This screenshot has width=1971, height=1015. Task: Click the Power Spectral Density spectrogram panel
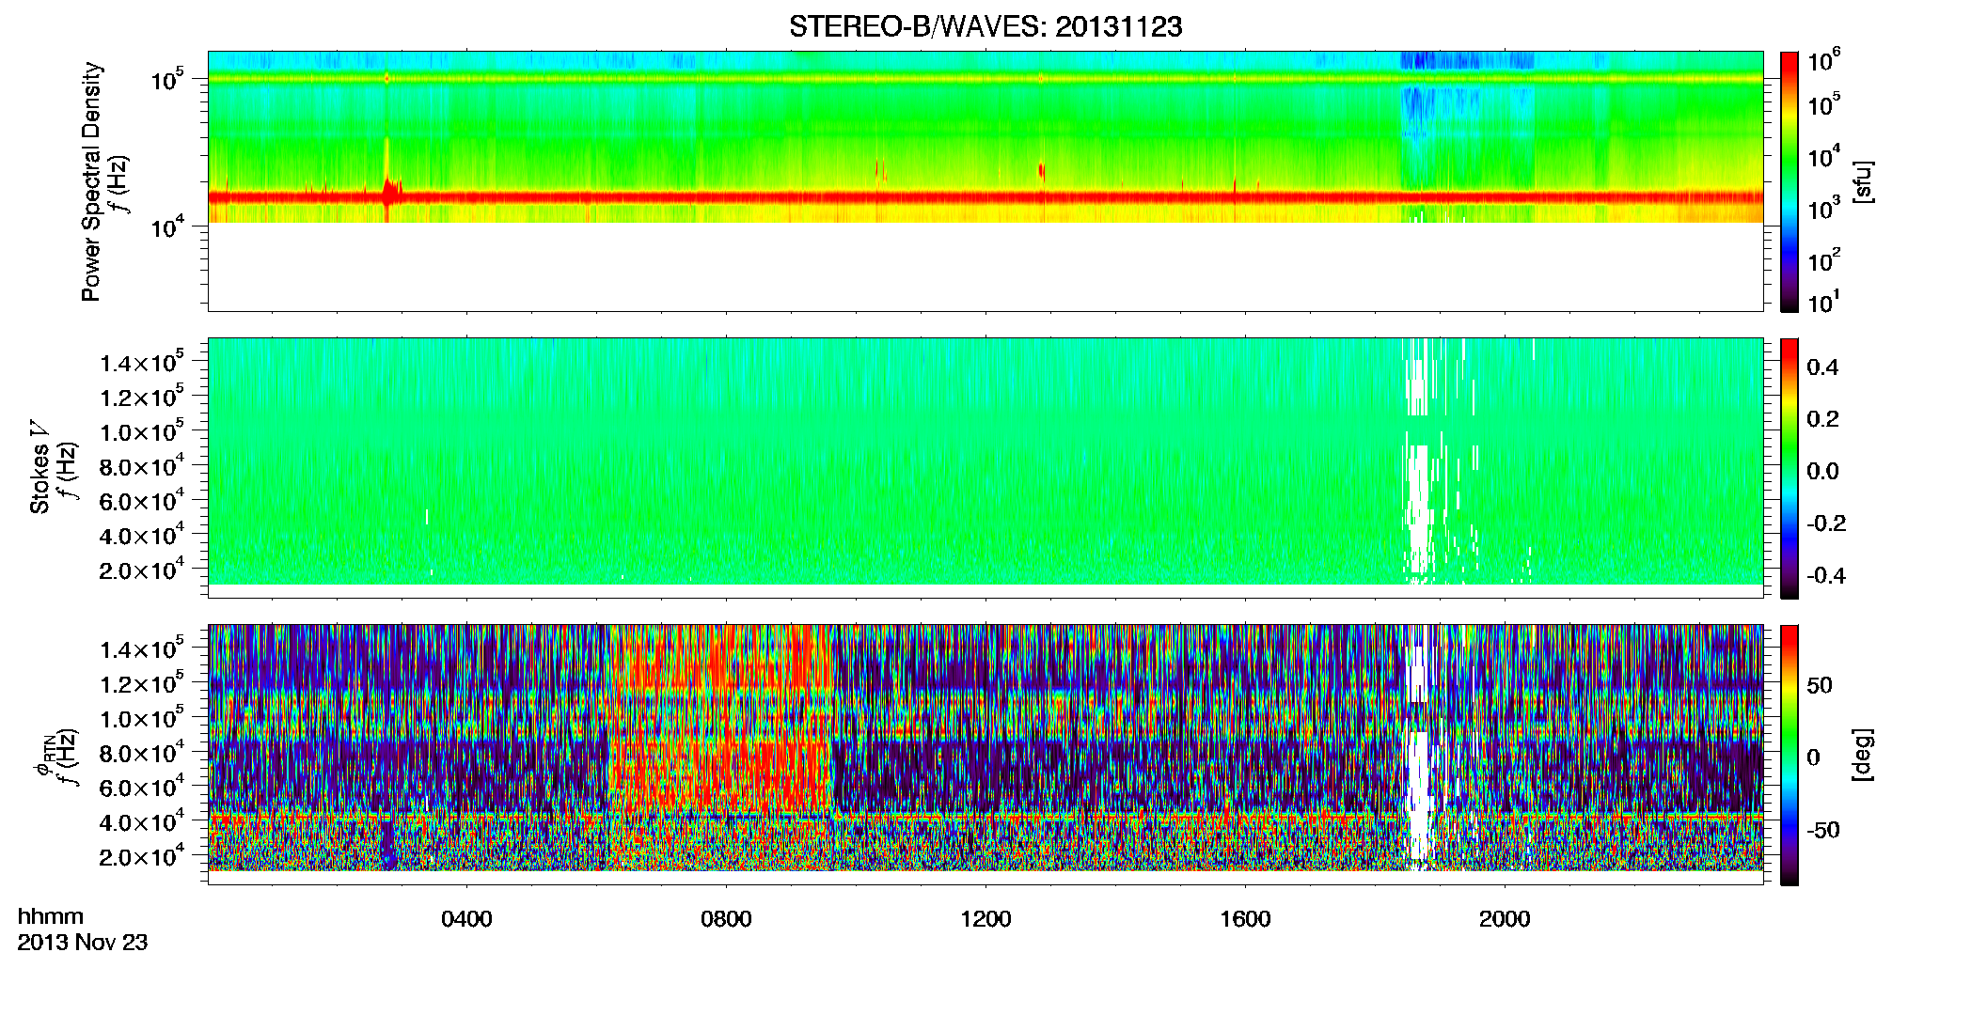pyautogui.click(x=985, y=181)
